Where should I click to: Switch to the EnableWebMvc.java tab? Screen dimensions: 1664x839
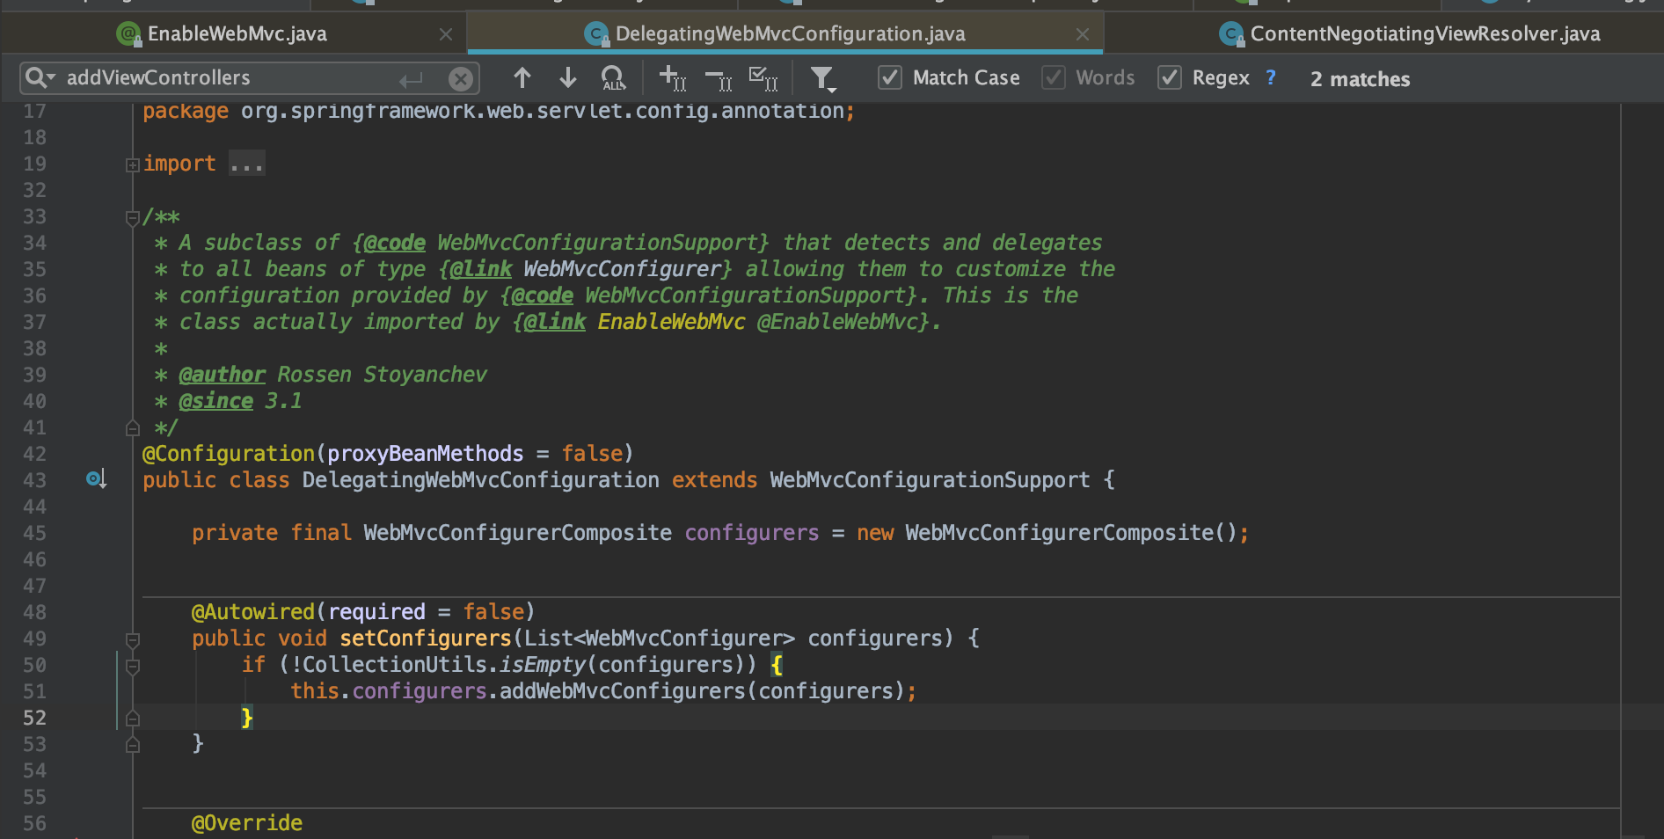pyautogui.click(x=237, y=34)
